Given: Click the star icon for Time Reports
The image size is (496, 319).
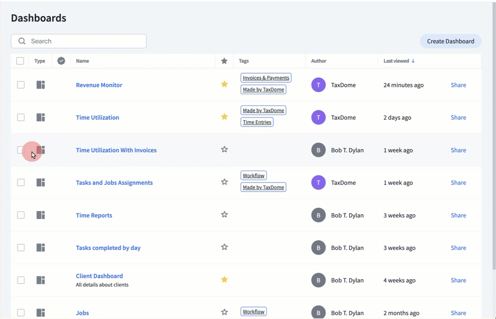Looking at the screenshot, I should [x=224, y=215].
